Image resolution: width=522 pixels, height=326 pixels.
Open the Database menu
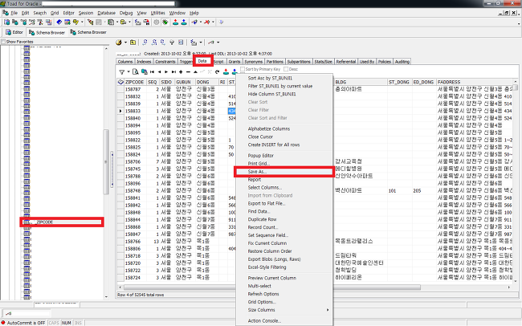pos(106,13)
